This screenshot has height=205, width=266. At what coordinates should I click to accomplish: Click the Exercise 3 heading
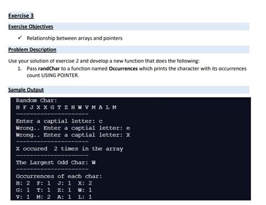[x=21, y=16]
